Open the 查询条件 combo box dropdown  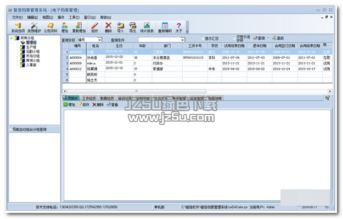[x=182, y=40]
